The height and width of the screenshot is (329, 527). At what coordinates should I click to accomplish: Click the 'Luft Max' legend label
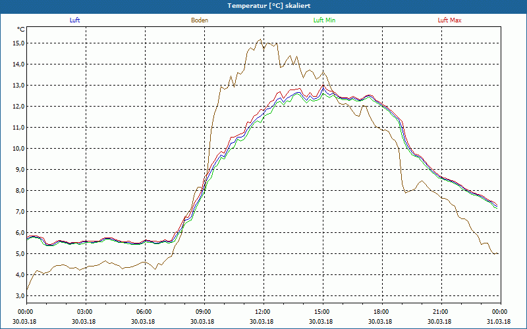(x=449, y=20)
